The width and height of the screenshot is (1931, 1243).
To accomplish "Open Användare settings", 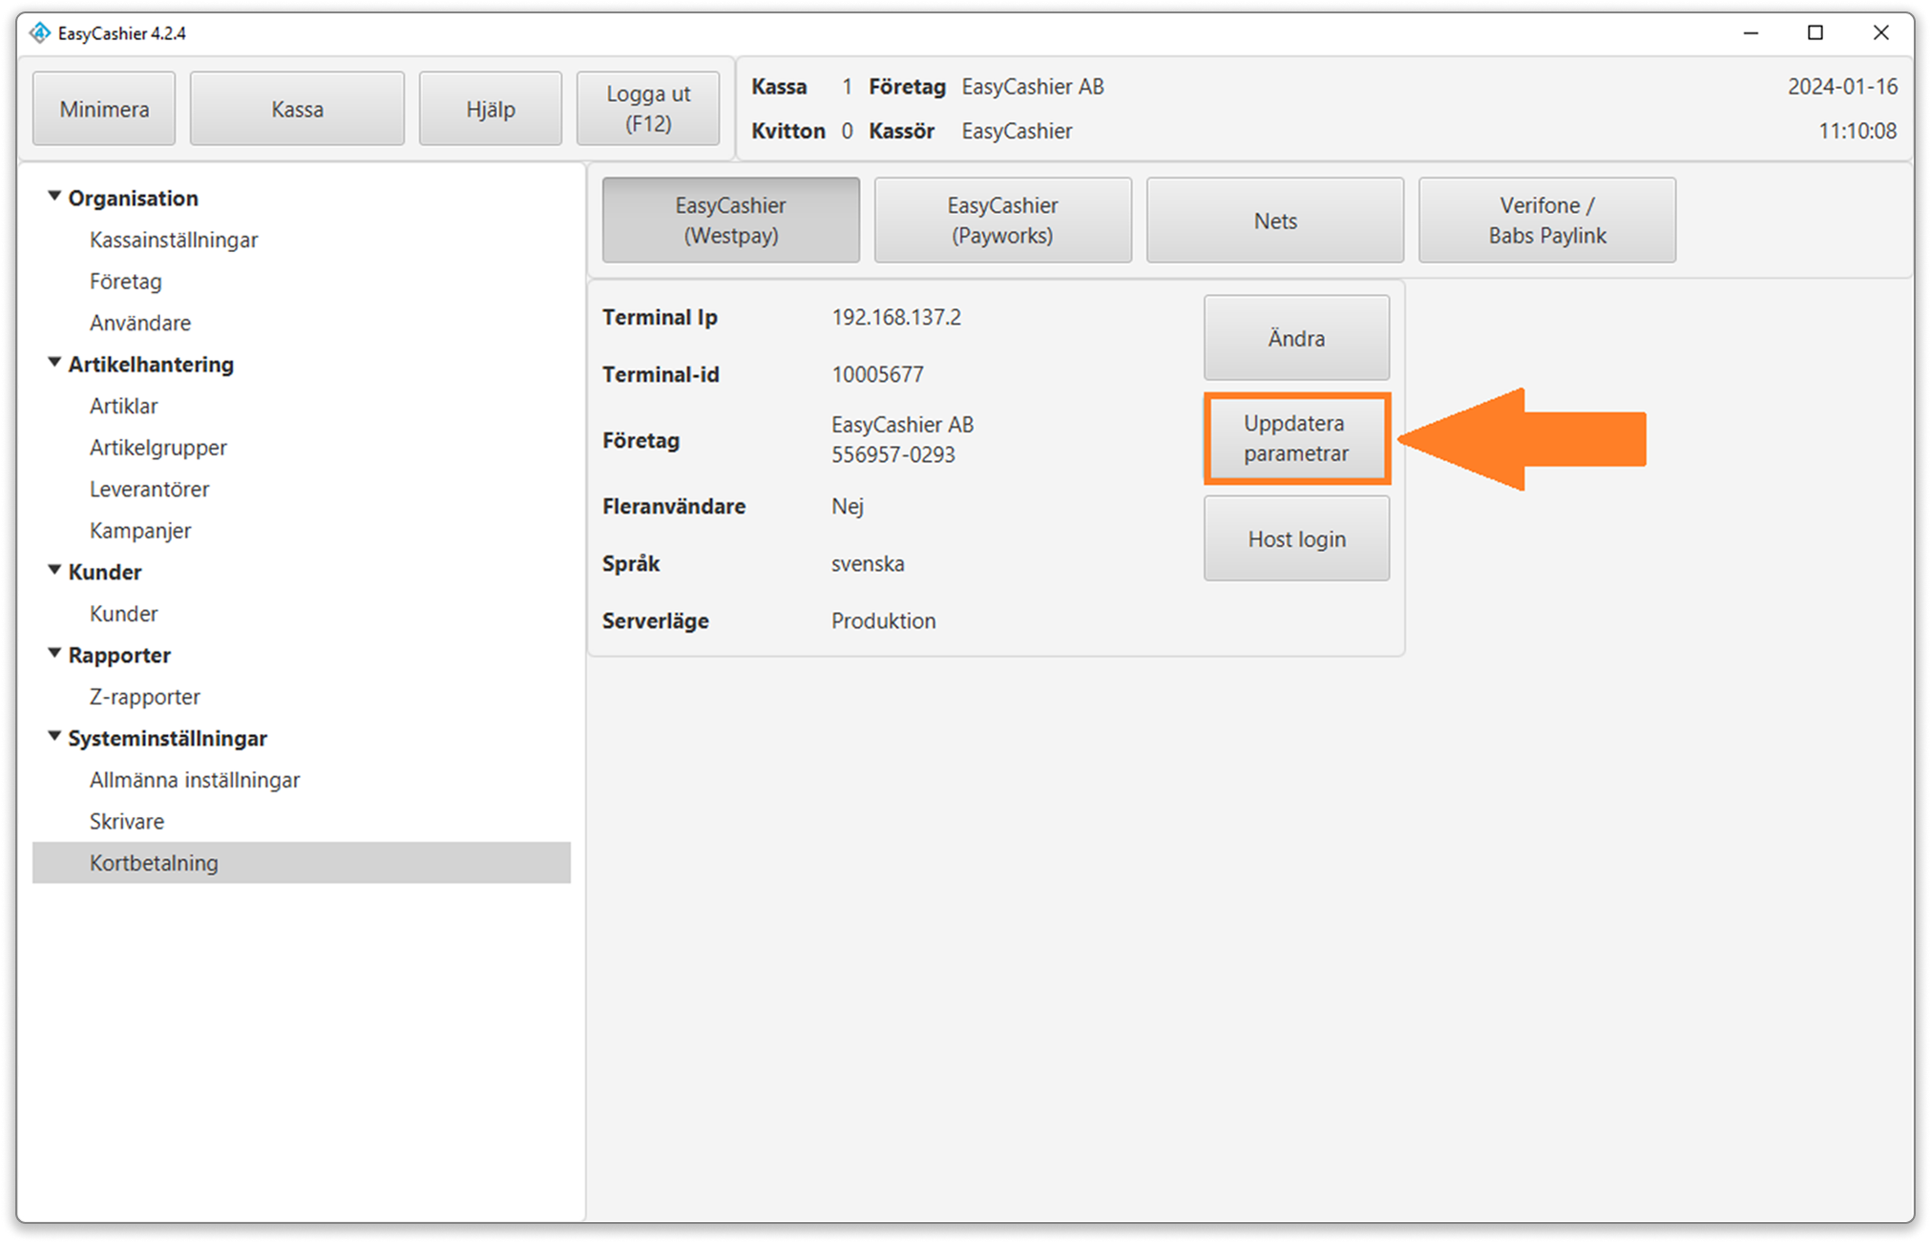I will [140, 323].
